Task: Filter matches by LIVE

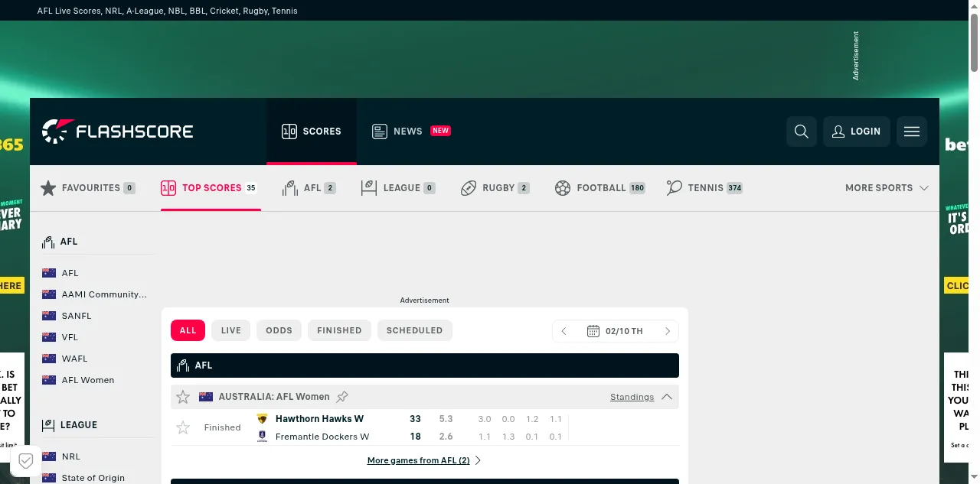Action: click(231, 330)
